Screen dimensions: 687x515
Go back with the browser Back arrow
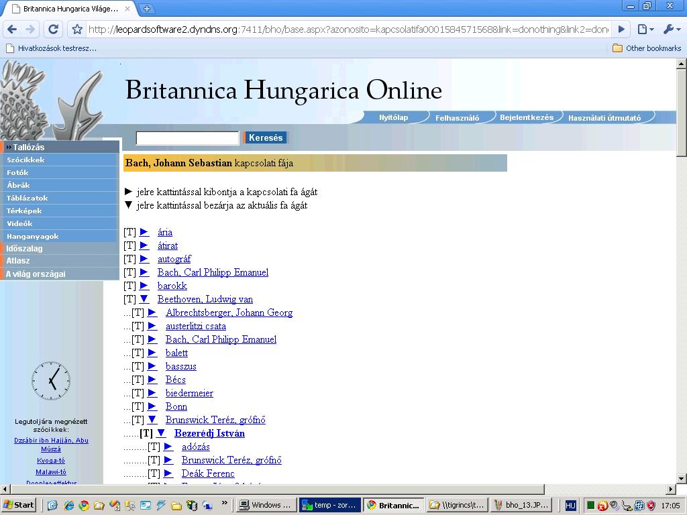(12, 30)
